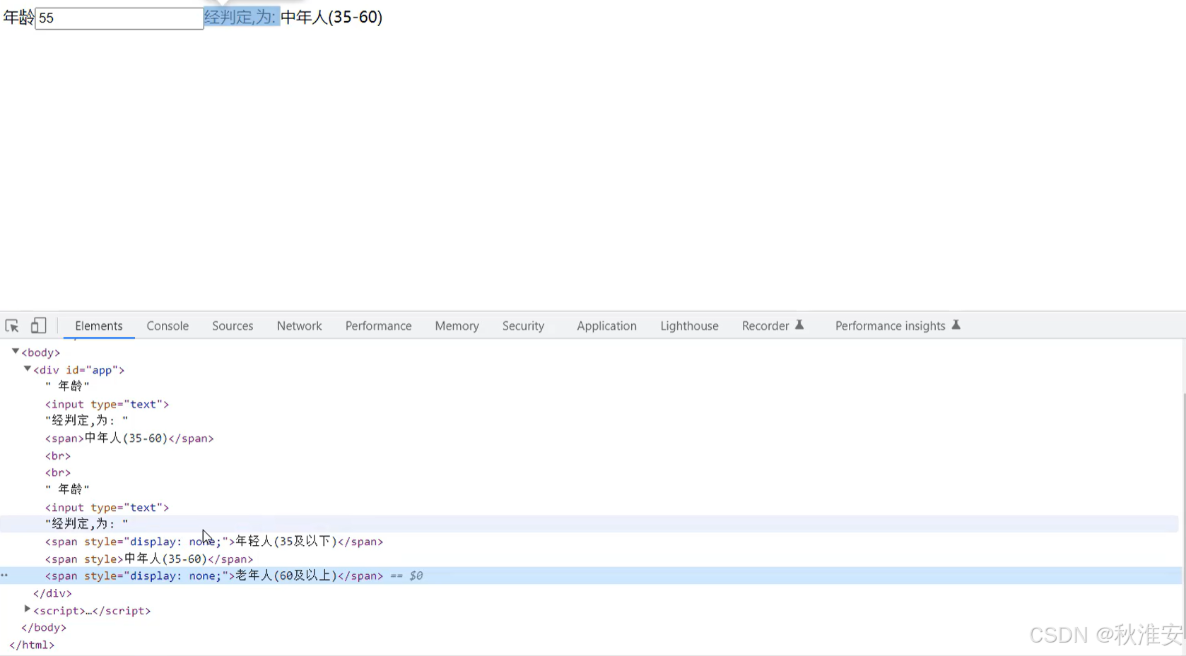The image size is (1186, 656).
Task: Toggle the device toolbar icon
Action: pos(38,326)
